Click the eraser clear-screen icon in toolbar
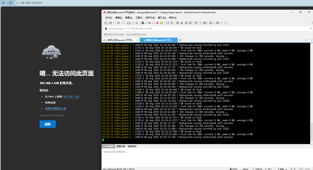 [x=190, y=23]
